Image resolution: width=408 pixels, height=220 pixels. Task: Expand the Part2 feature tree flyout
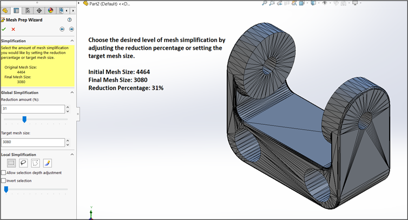coord(79,3)
